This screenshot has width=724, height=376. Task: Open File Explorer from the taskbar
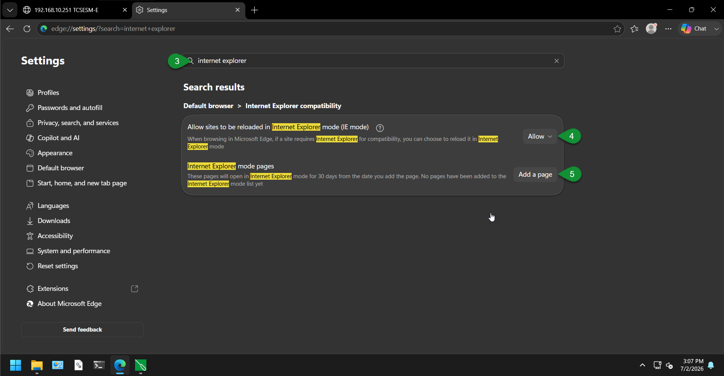tap(37, 365)
